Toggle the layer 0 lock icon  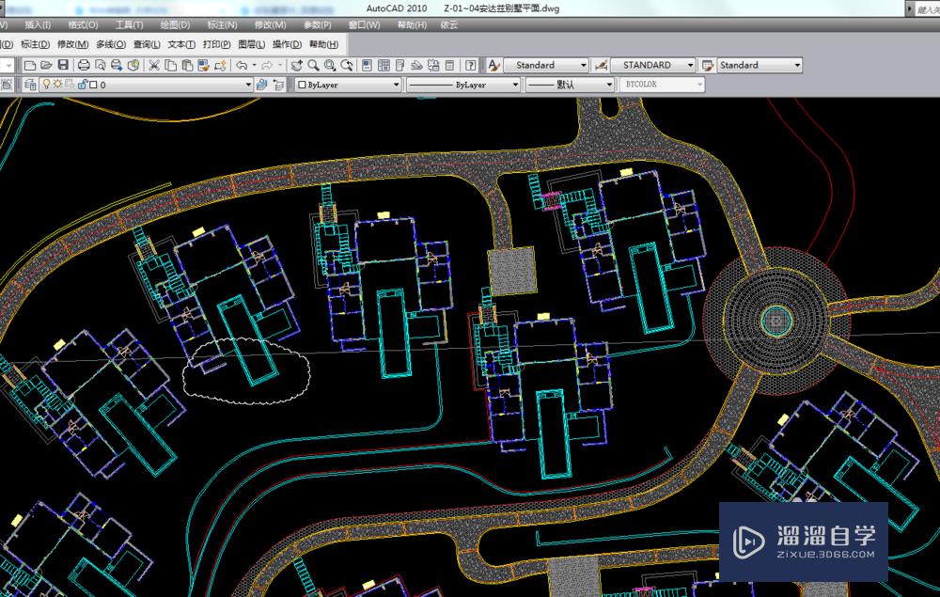tap(81, 85)
